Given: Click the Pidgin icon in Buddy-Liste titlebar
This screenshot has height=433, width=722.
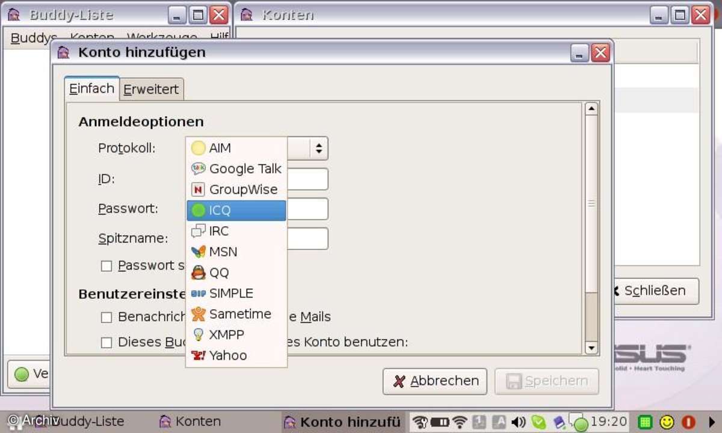Looking at the screenshot, I should (13, 15).
